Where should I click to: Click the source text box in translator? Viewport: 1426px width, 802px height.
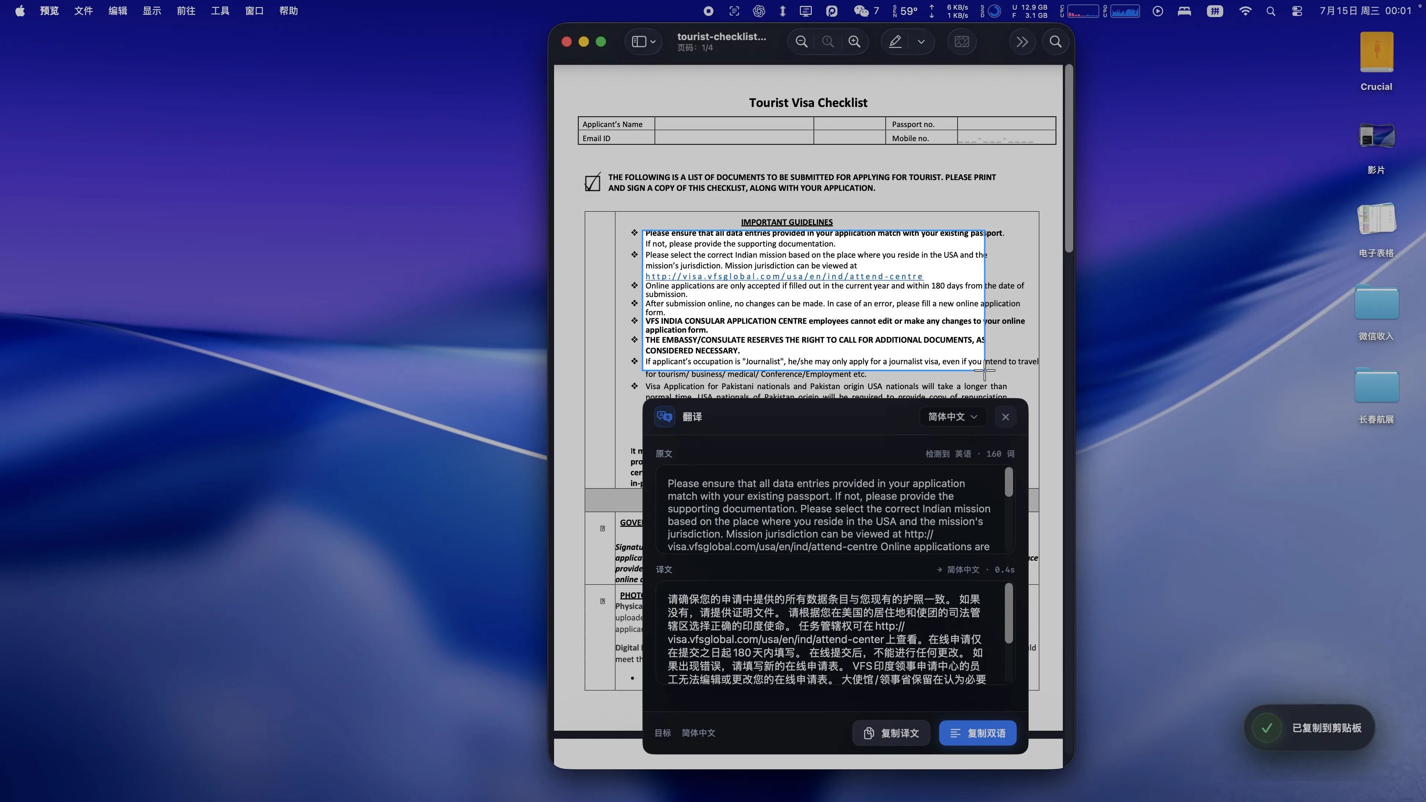[835, 509]
